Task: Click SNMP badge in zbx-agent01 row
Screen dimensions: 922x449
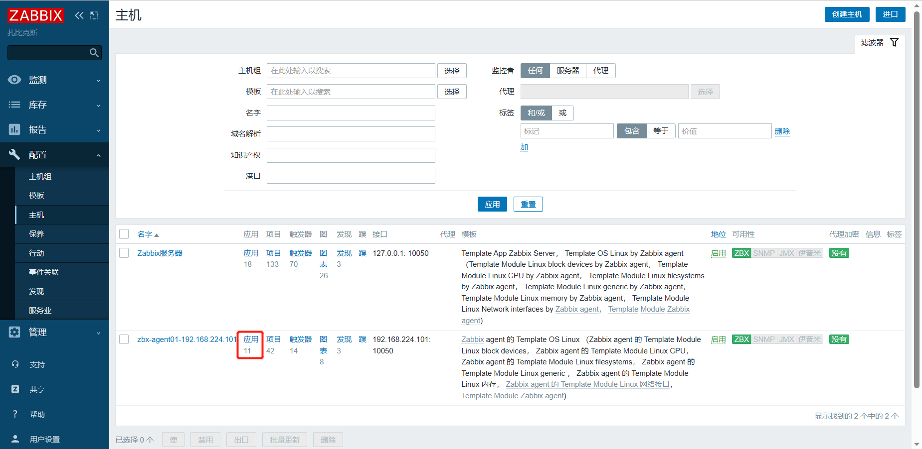Action: (764, 339)
